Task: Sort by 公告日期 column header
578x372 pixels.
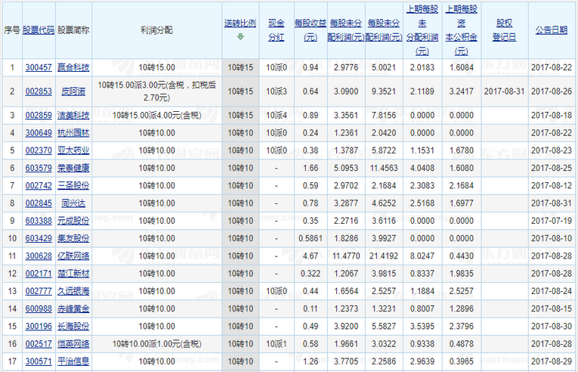Action: (x=552, y=30)
